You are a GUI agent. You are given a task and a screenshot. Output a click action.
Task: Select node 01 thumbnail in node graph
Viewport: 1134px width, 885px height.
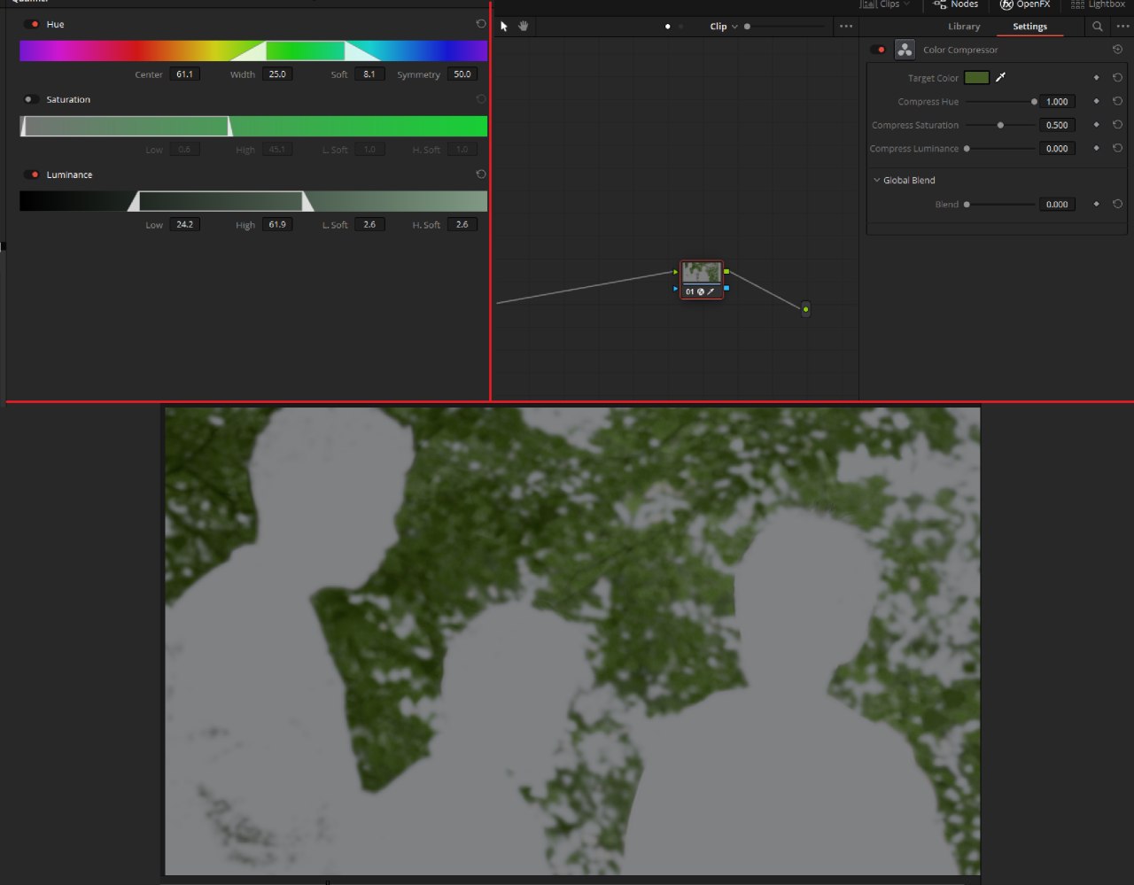click(x=701, y=273)
